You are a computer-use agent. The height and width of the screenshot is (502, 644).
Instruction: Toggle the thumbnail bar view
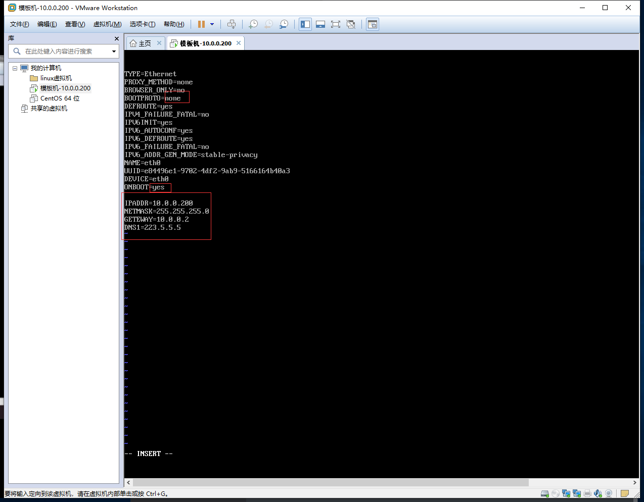tap(320, 24)
